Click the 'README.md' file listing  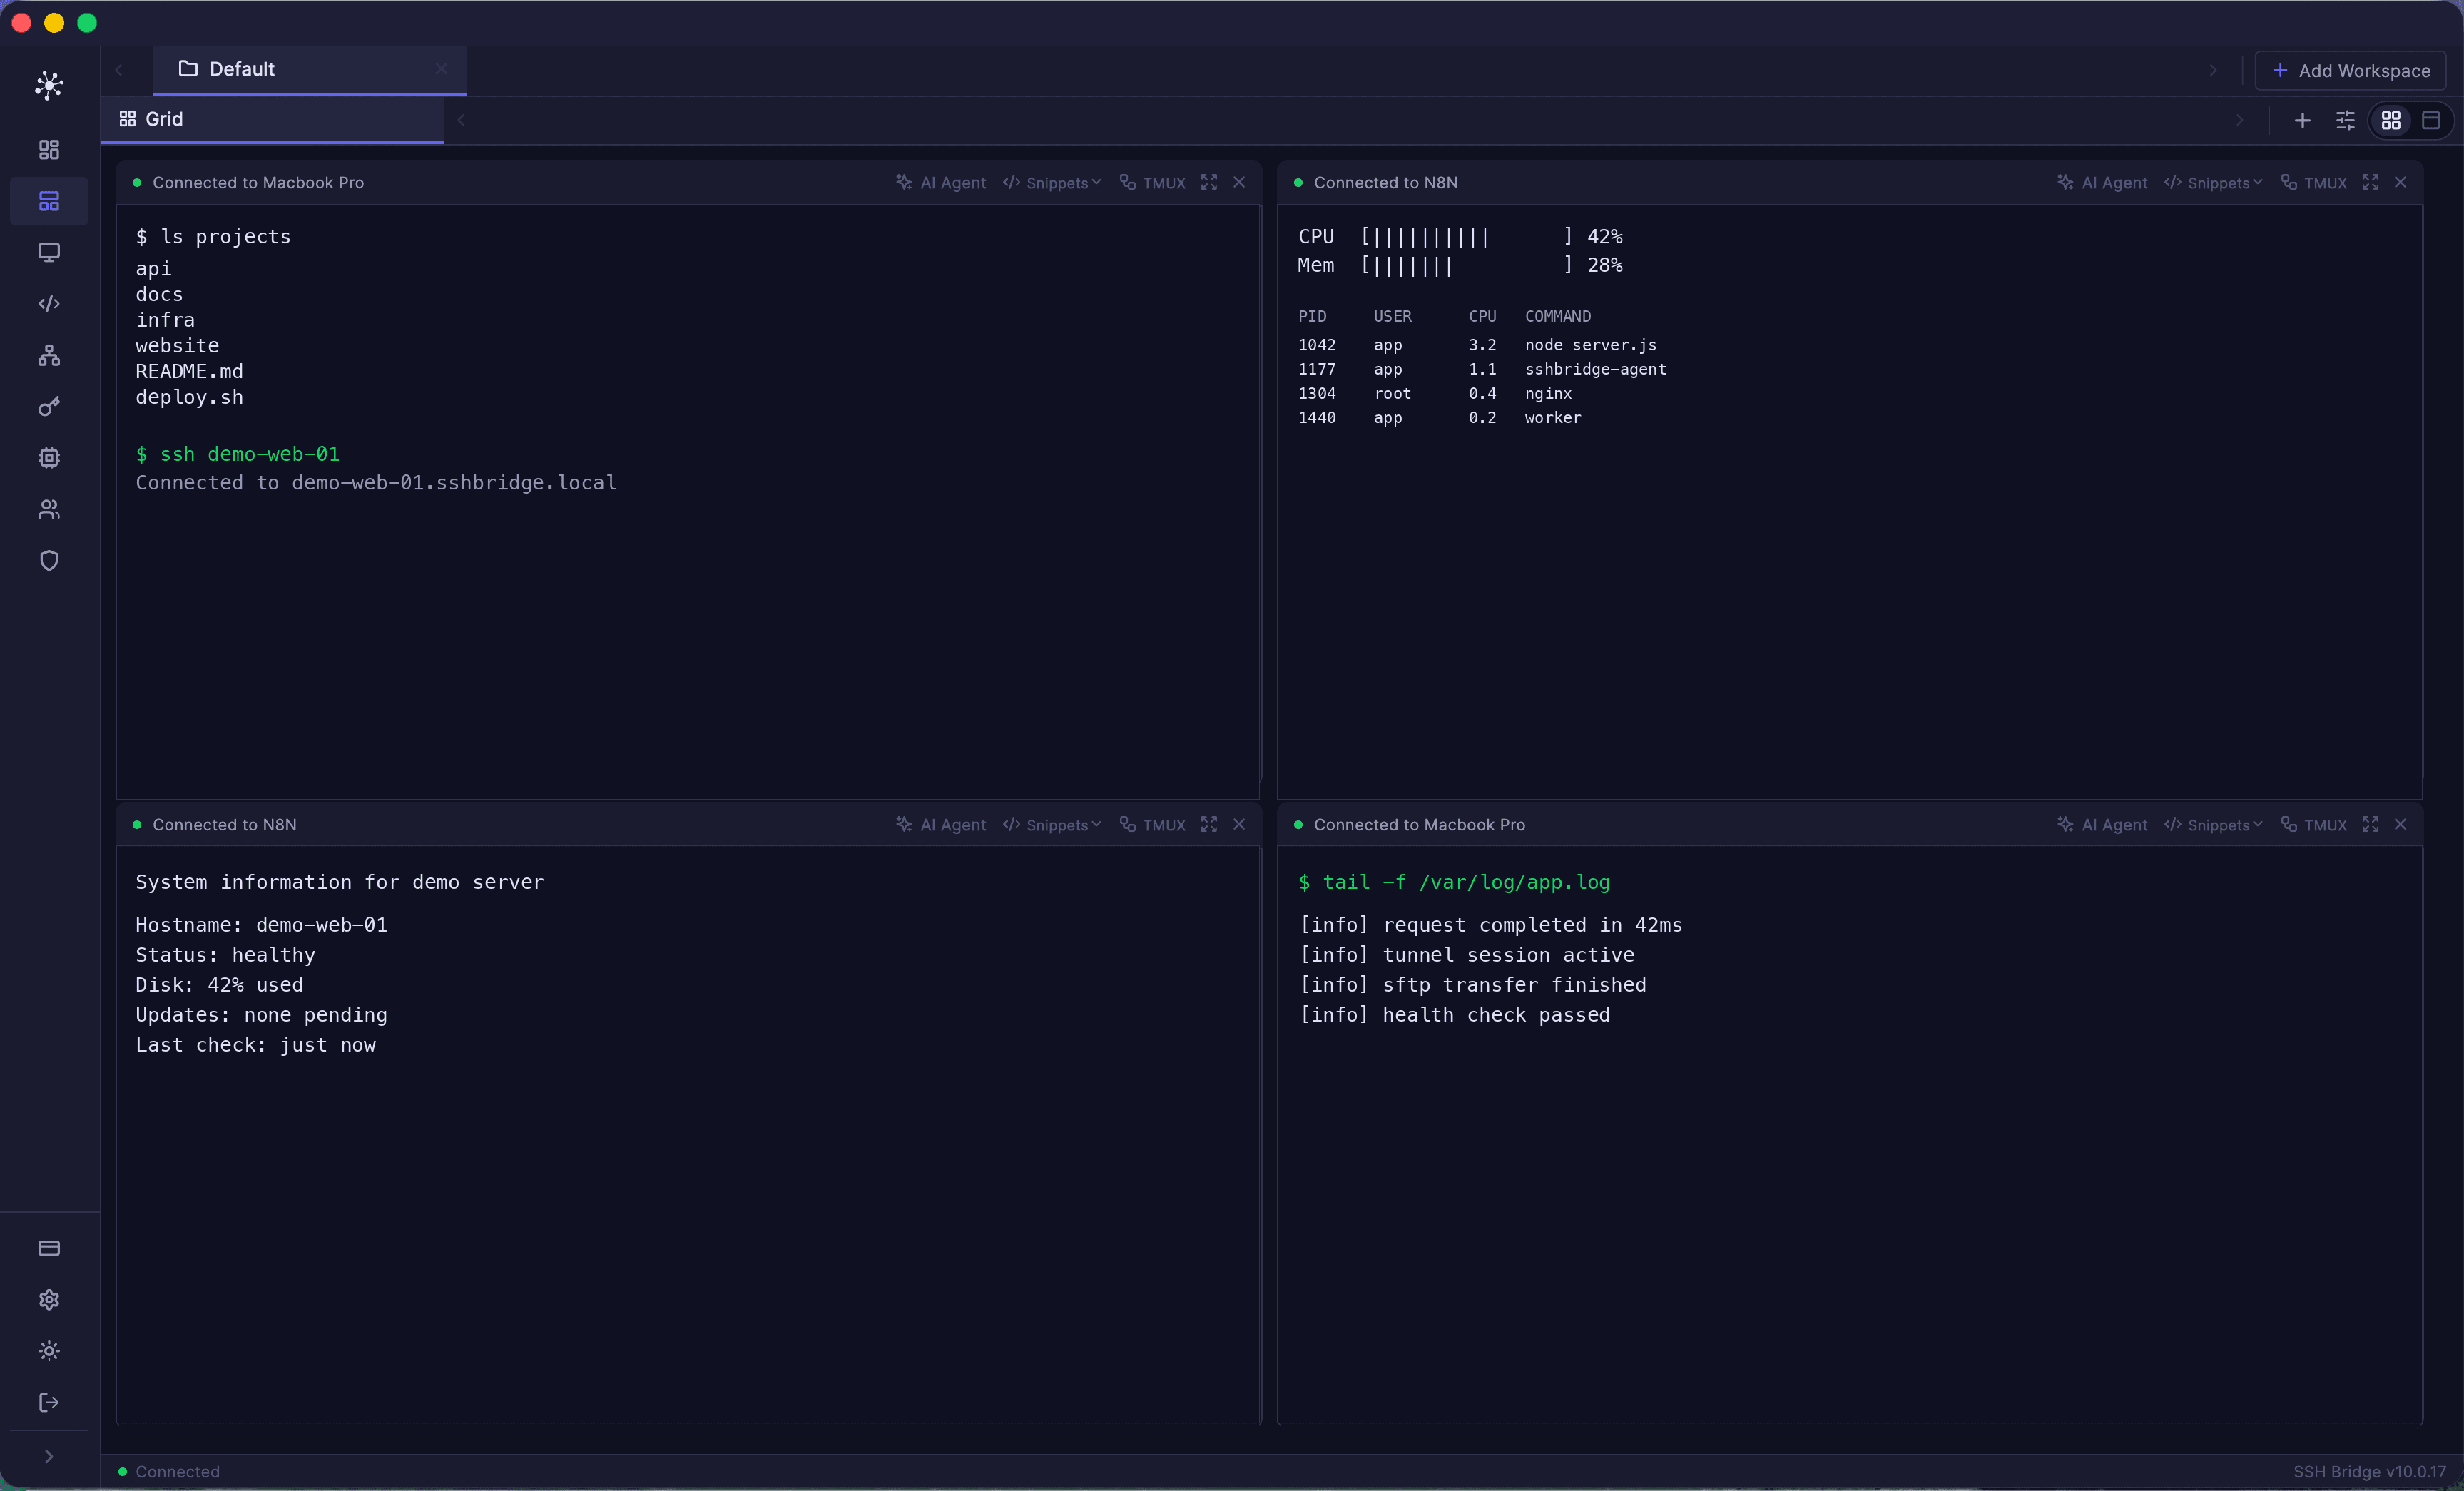point(189,371)
